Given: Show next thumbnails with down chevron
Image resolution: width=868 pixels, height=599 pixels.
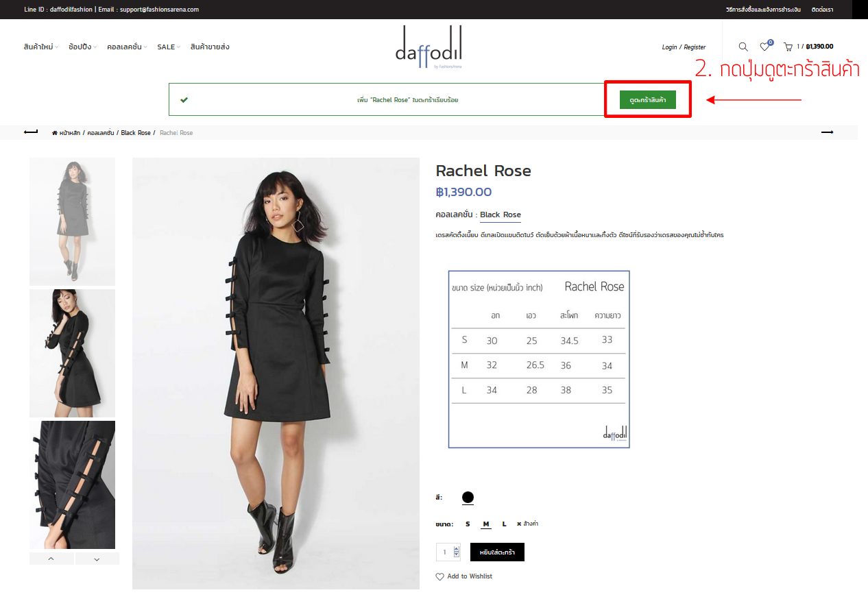Looking at the screenshot, I should [97, 559].
